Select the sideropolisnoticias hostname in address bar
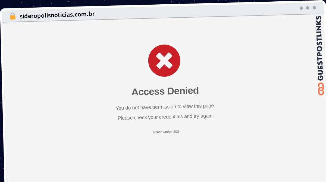This screenshot has width=326, height=182. click(46, 15)
